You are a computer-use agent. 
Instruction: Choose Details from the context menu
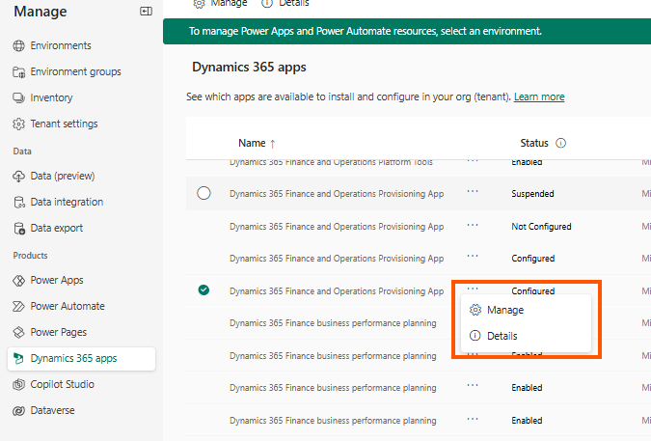point(526,336)
